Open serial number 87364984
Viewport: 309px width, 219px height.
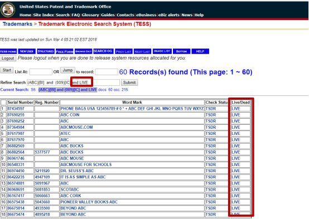click(x=16, y=127)
